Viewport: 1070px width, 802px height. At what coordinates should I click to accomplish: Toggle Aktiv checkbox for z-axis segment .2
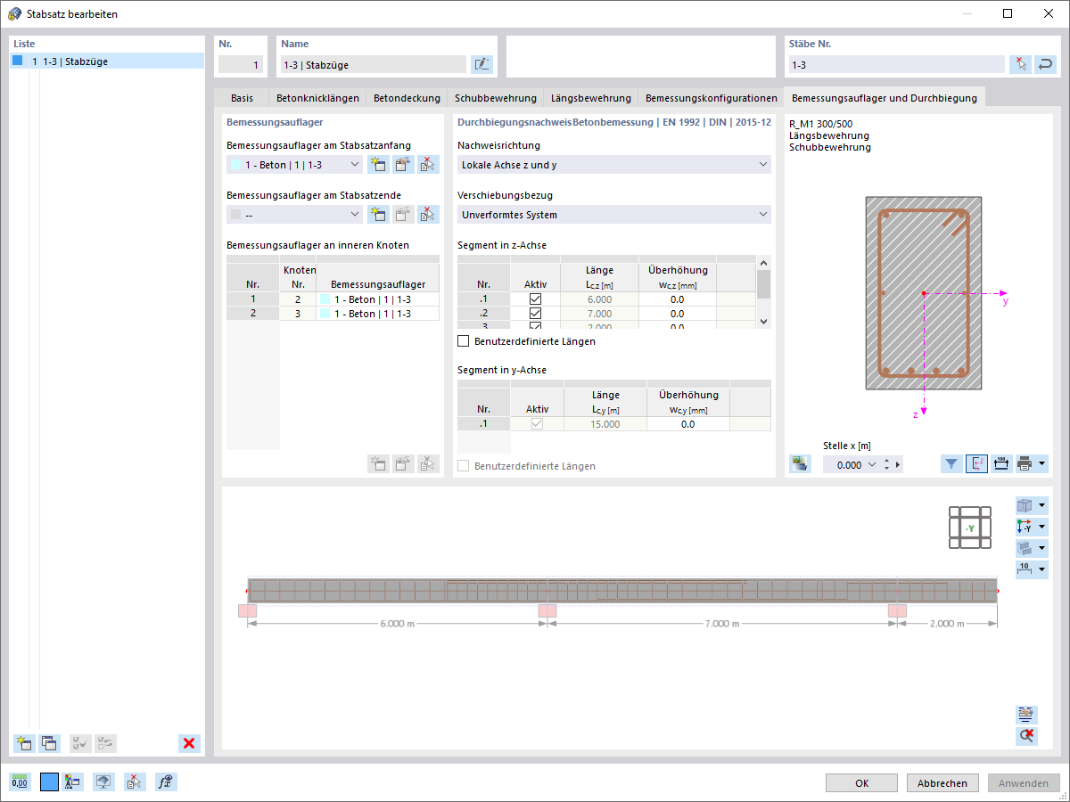coord(535,314)
